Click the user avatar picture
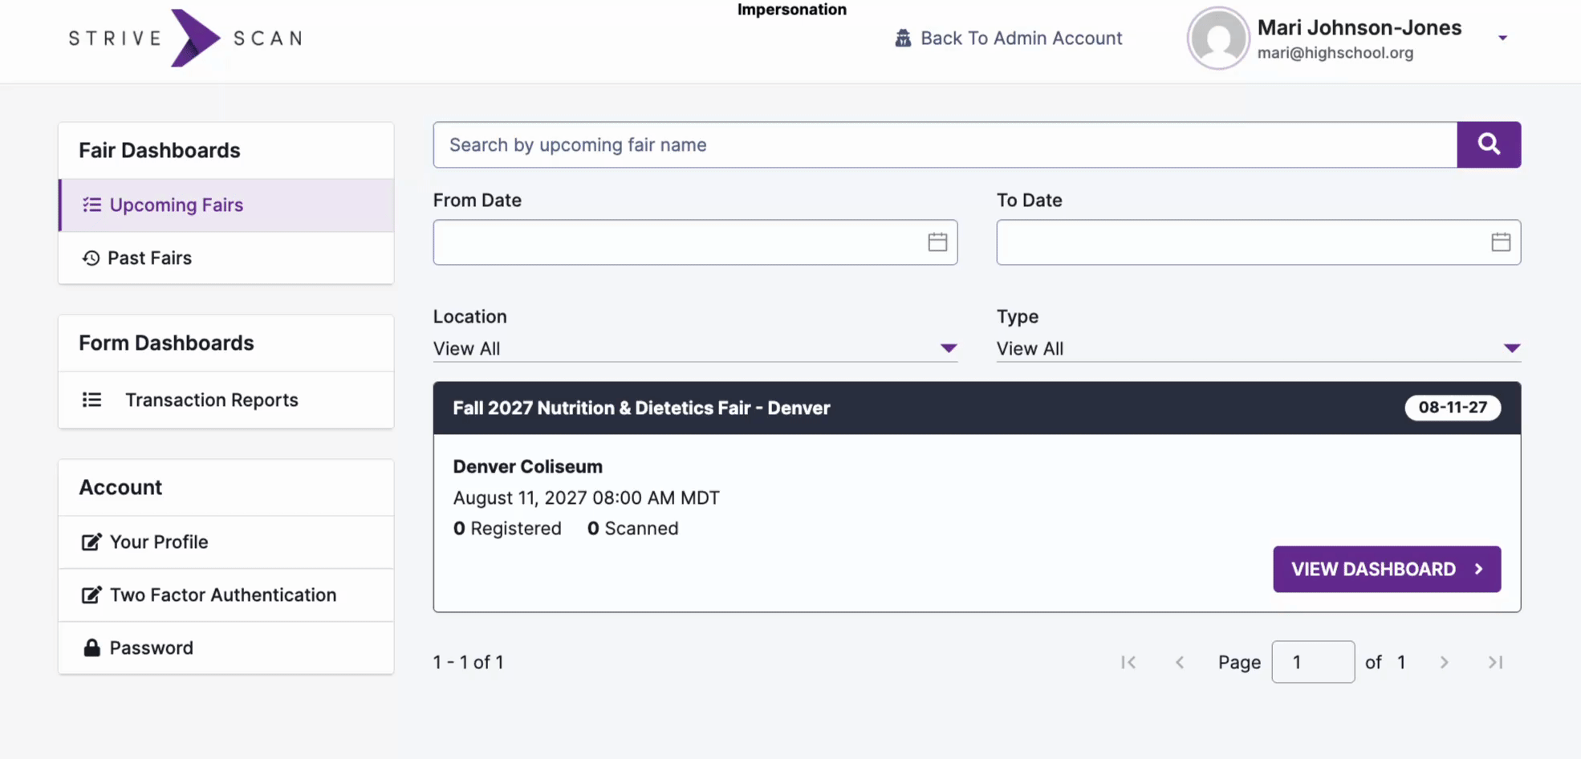 [1217, 38]
